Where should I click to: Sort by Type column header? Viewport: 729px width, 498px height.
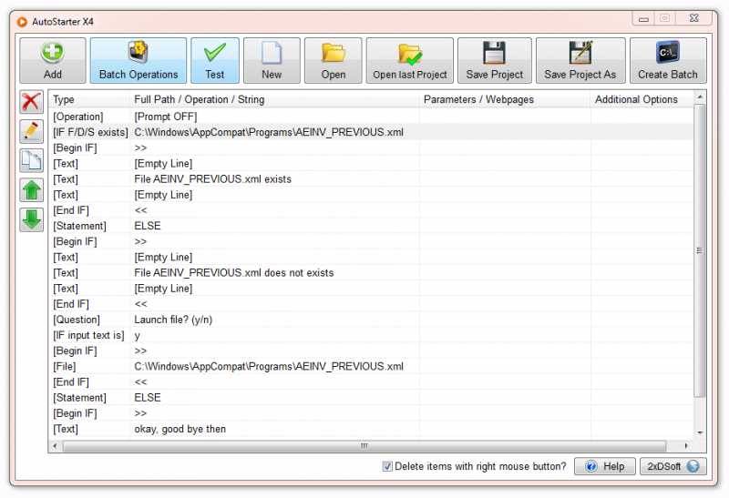(x=89, y=99)
